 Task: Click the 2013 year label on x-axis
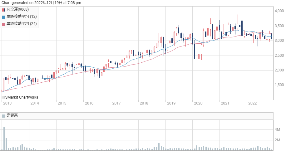[x=7, y=103]
